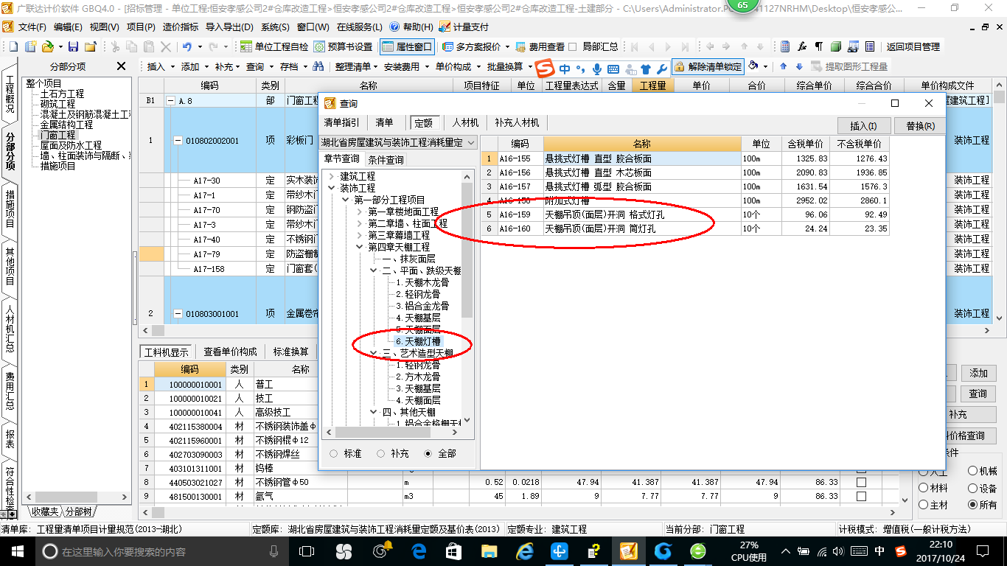This screenshot has height=566, width=1007.
Task: Open the 湖北省房屋建筑与装饰工程消耗量定 quota library dropdown
Action: point(399,142)
